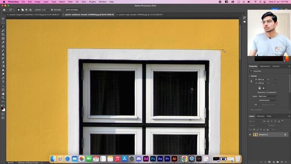Viewport: 291px width, 164px height.
Task: Open the Layer menu
Action: [45, 2]
